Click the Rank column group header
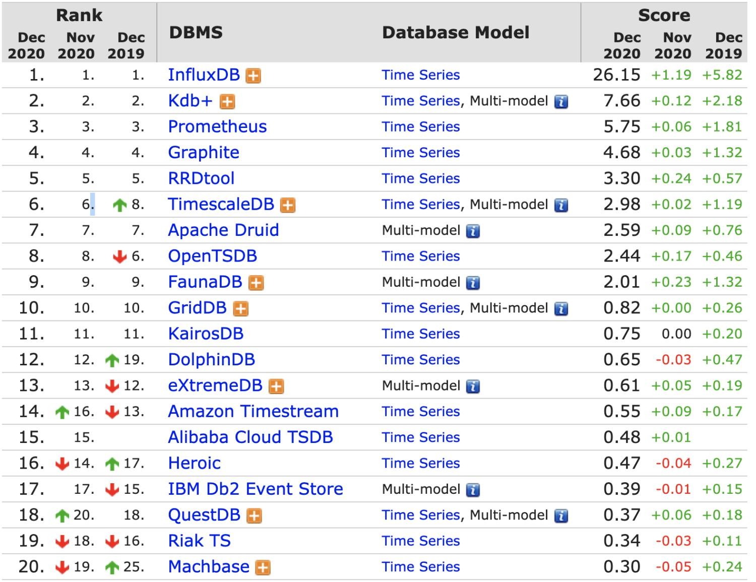The height and width of the screenshot is (582, 756). tap(79, 15)
